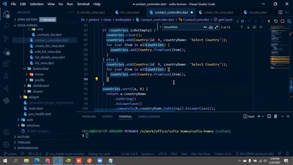Click Debug my code status bar item
The width and height of the screenshot is (293, 165).
tap(99, 154)
